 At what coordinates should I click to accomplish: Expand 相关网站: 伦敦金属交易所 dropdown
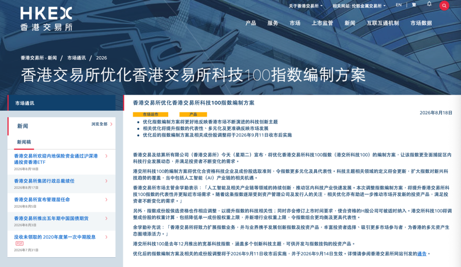point(359,6)
